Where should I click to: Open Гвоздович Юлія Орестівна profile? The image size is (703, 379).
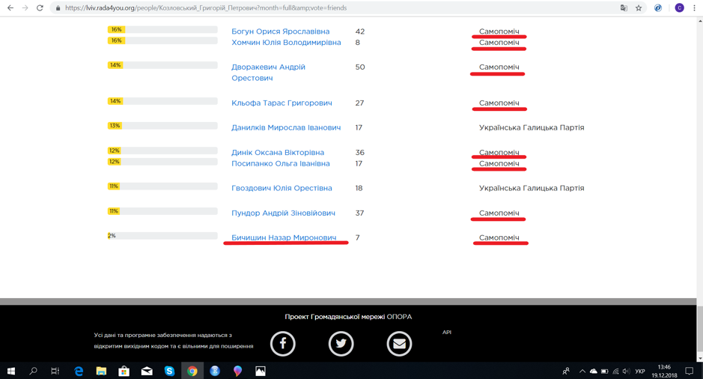coord(281,189)
